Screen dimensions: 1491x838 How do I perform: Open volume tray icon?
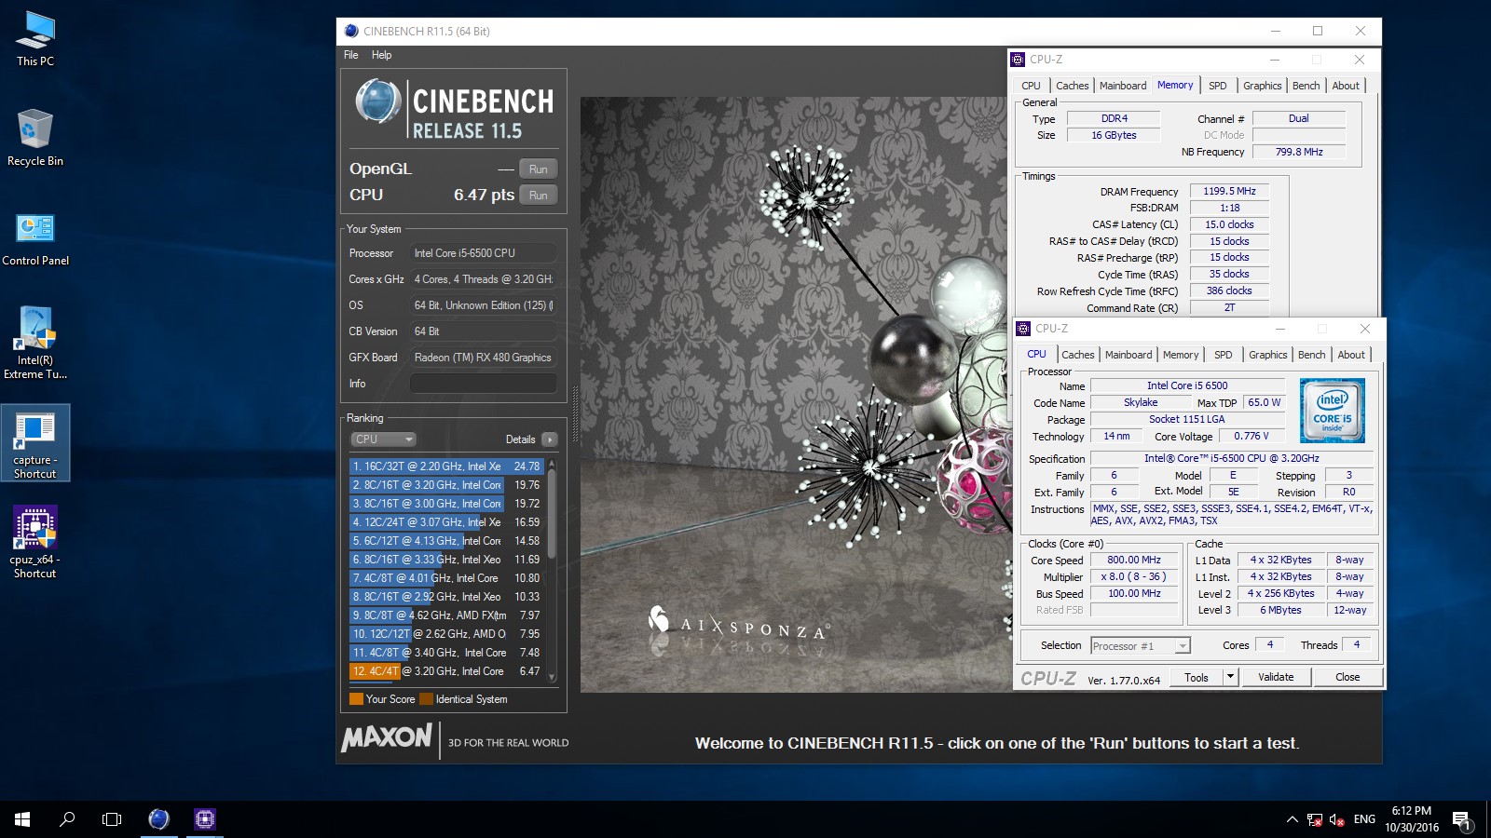(x=1337, y=819)
